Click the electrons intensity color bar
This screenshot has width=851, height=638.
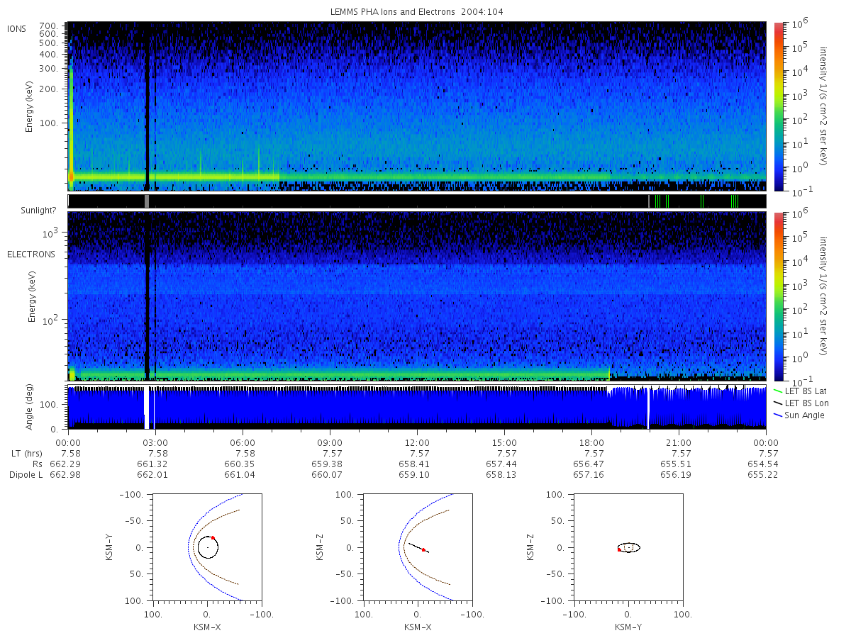point(778,296)
